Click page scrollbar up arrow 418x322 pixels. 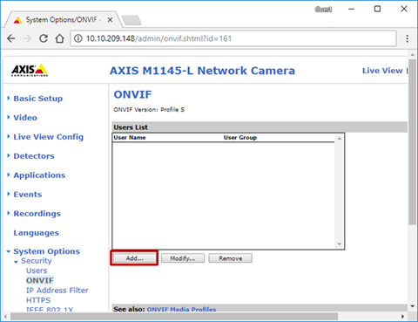[x=412, y=54]
